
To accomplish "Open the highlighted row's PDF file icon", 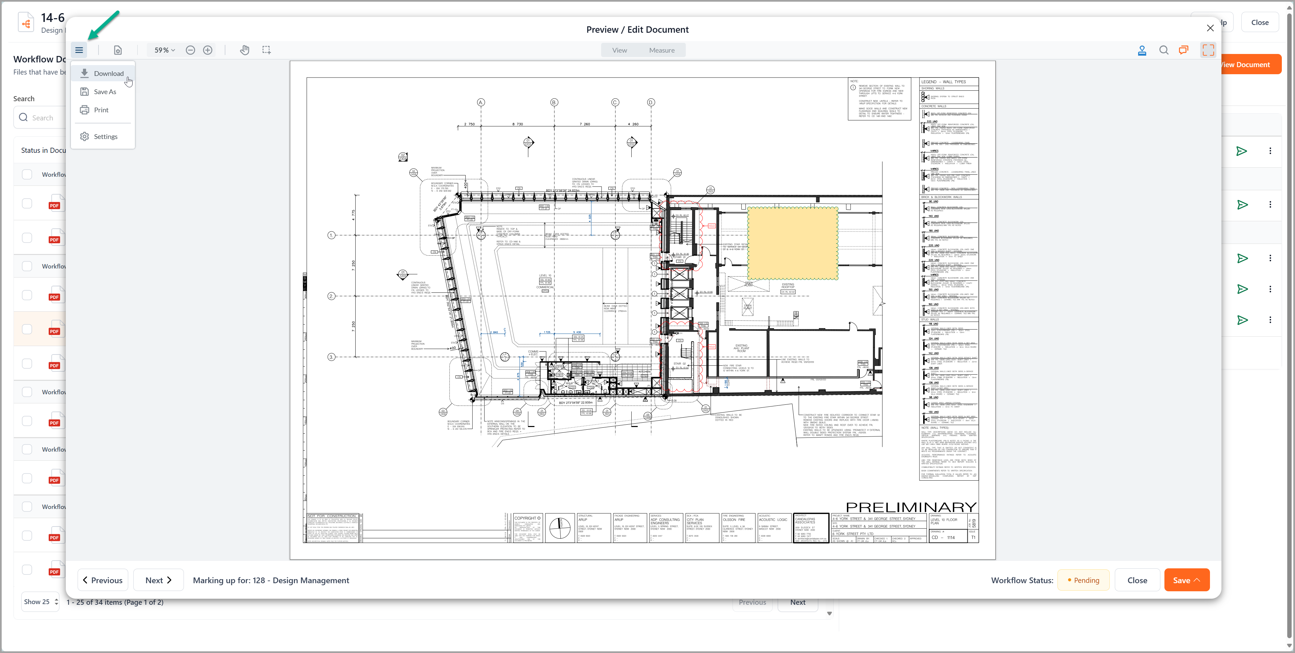I will point(56,329).
